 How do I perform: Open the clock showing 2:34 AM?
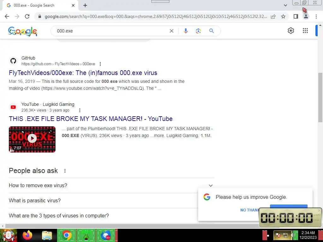[x=308, y=235]
